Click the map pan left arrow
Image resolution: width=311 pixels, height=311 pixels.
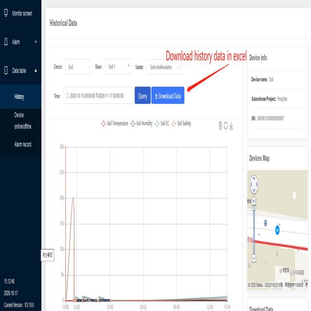[251, 184]
